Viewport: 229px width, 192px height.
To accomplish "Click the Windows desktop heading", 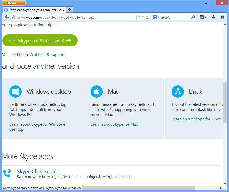I will pyautogui.click(x=49, y=92).
